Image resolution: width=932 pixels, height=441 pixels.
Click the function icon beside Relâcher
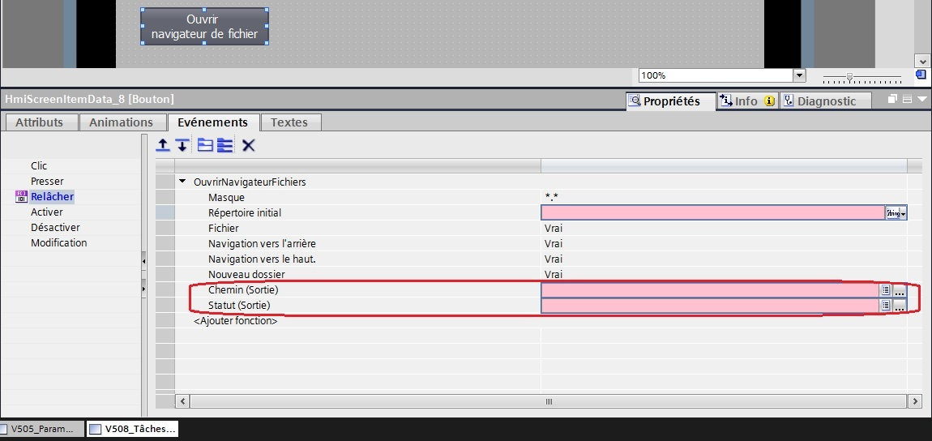(21, 197)
